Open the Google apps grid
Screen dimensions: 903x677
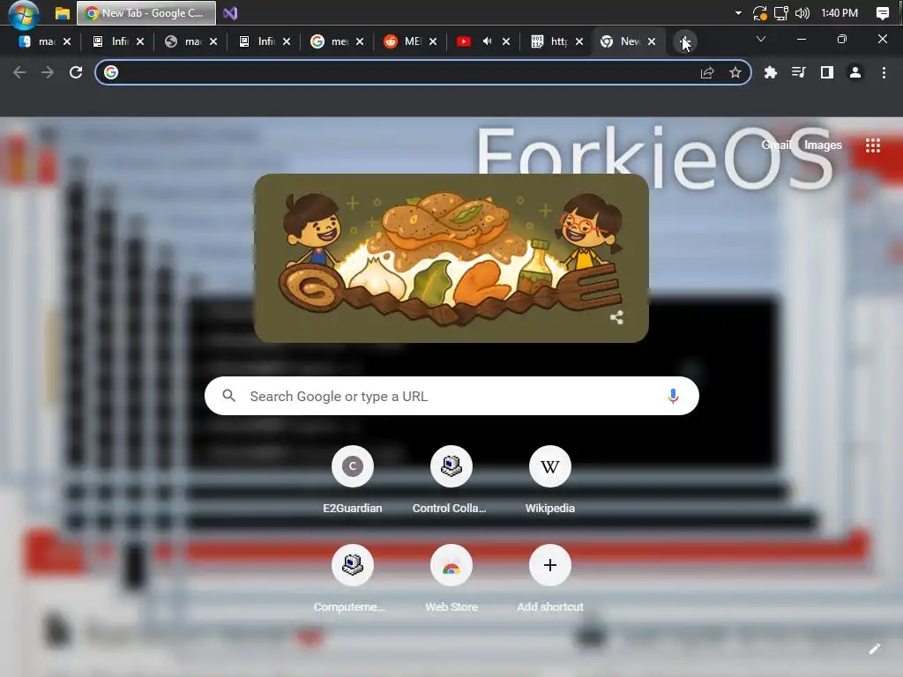(x=872, y=145)
